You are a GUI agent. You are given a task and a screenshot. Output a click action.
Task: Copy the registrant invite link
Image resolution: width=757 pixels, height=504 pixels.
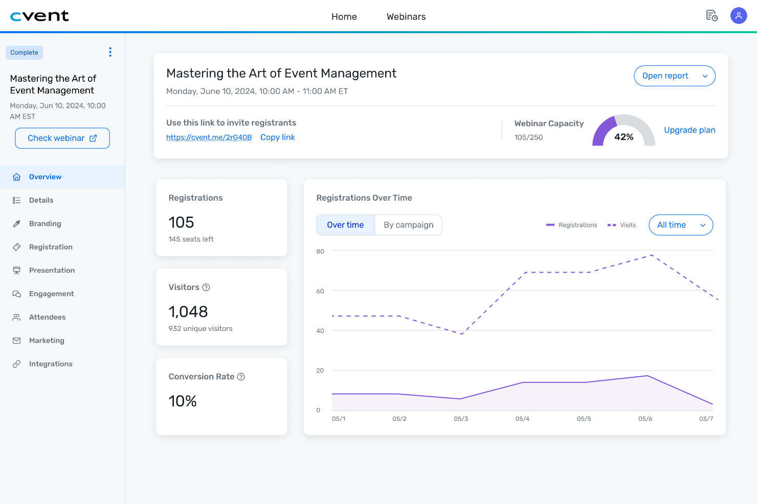click(278, 137)
